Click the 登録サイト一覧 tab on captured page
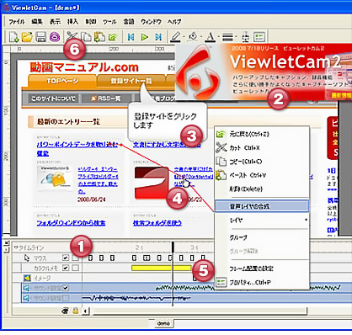Image resolution: width=352 pixels, height=335 pixels. [131, 81]
